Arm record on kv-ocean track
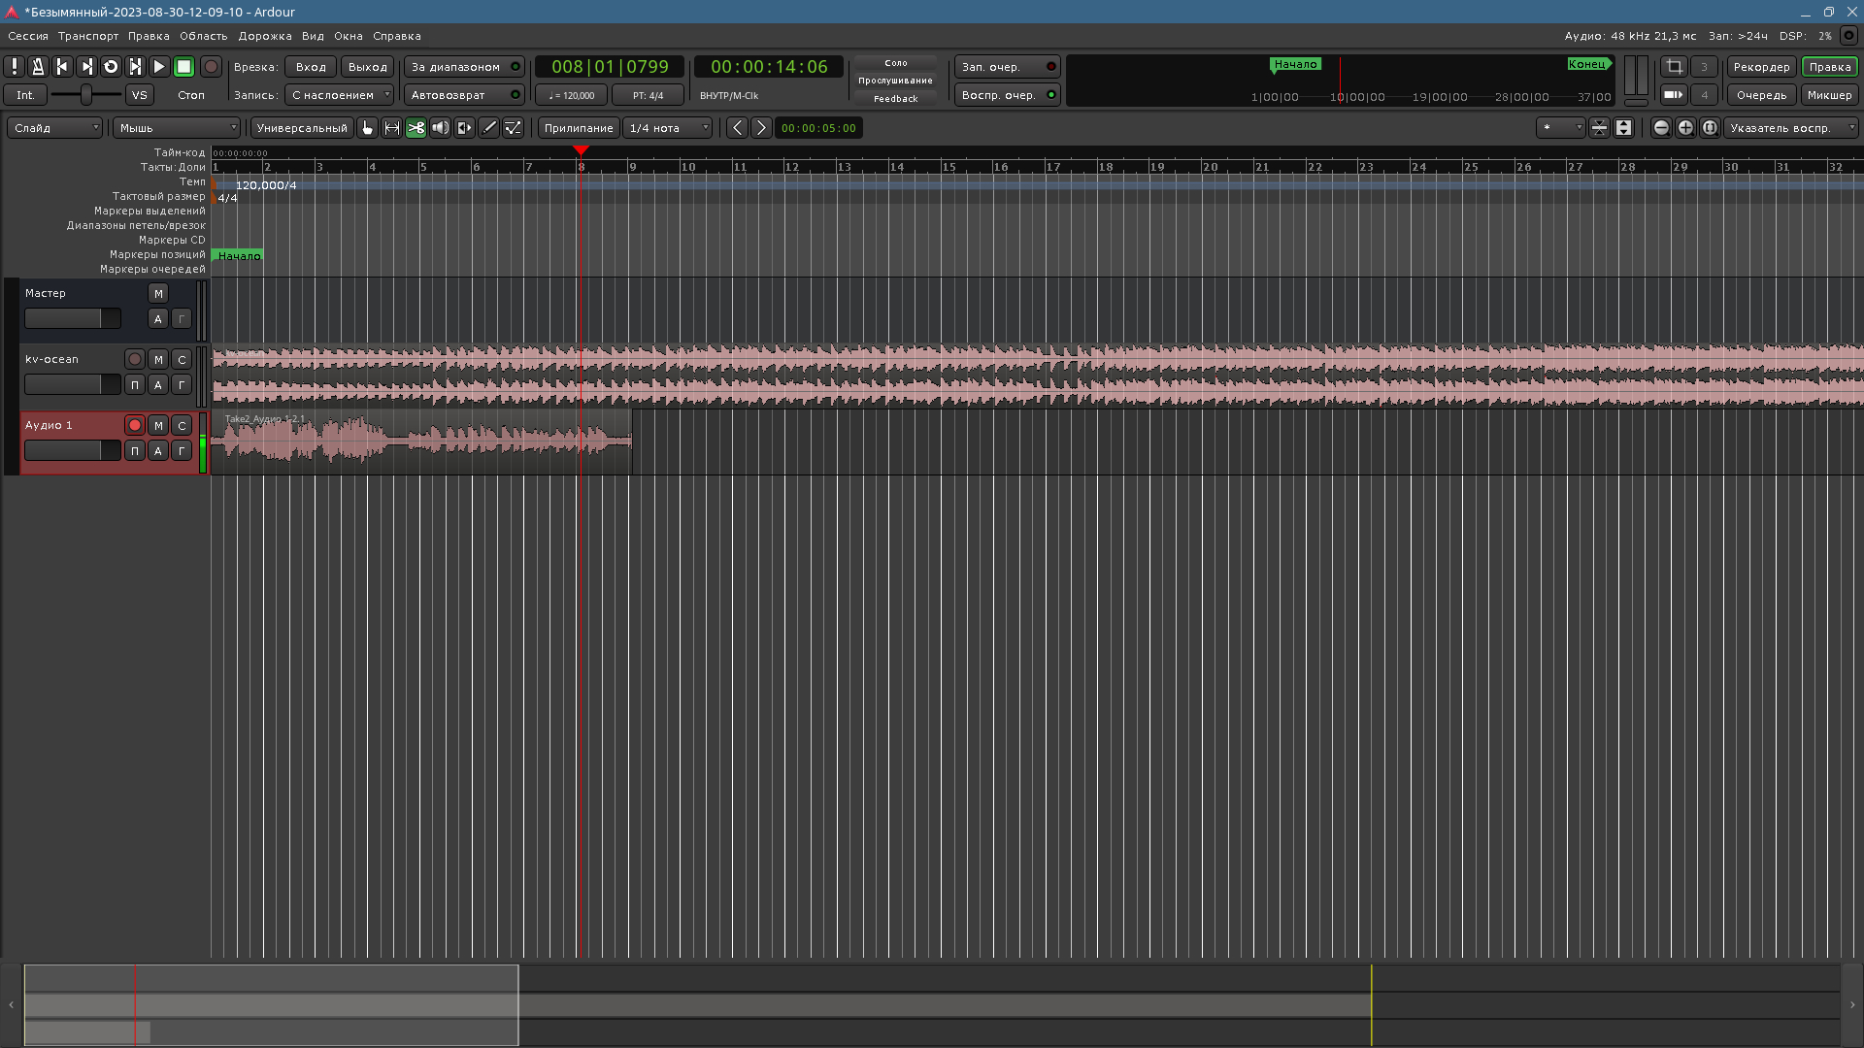Viewport: 1864px width, 1048px height. 135,359
